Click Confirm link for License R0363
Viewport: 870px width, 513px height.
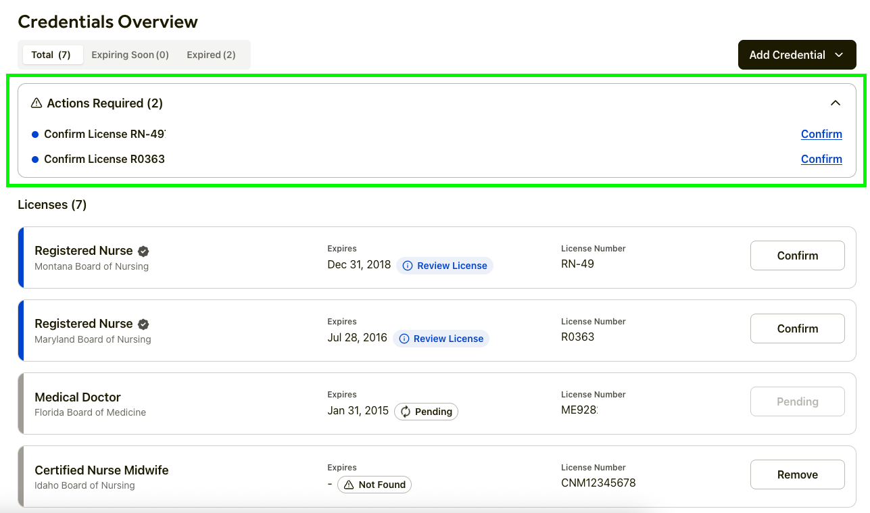(821, 159)
